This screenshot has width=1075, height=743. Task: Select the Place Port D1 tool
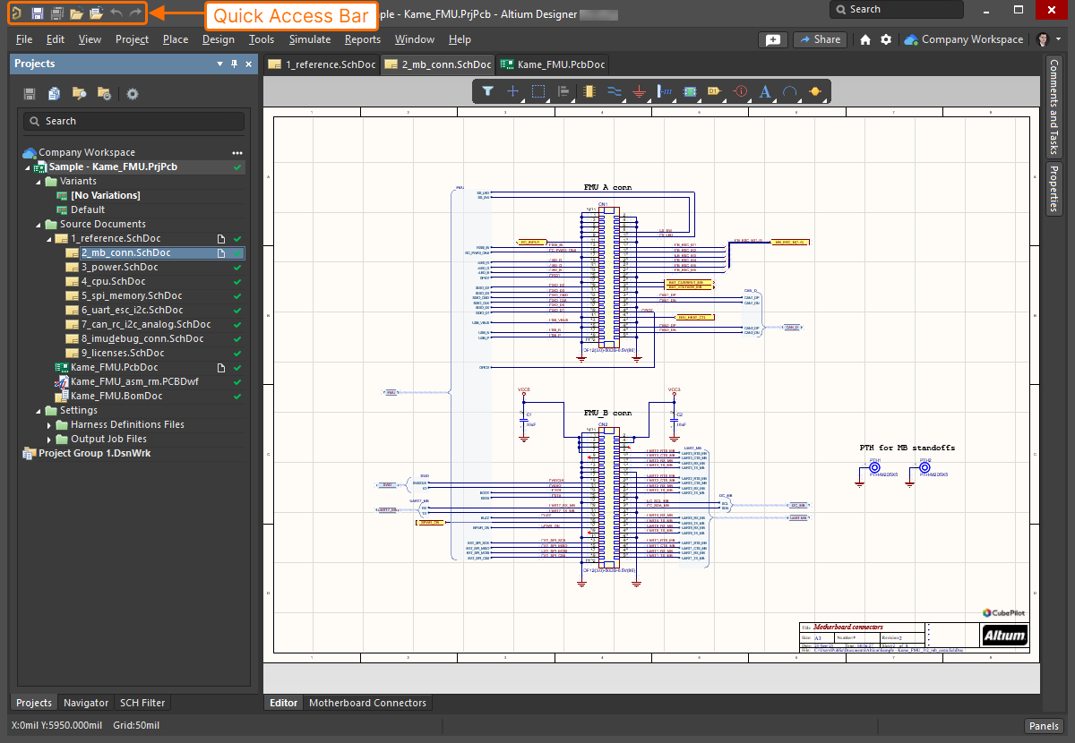click(714, 91)
